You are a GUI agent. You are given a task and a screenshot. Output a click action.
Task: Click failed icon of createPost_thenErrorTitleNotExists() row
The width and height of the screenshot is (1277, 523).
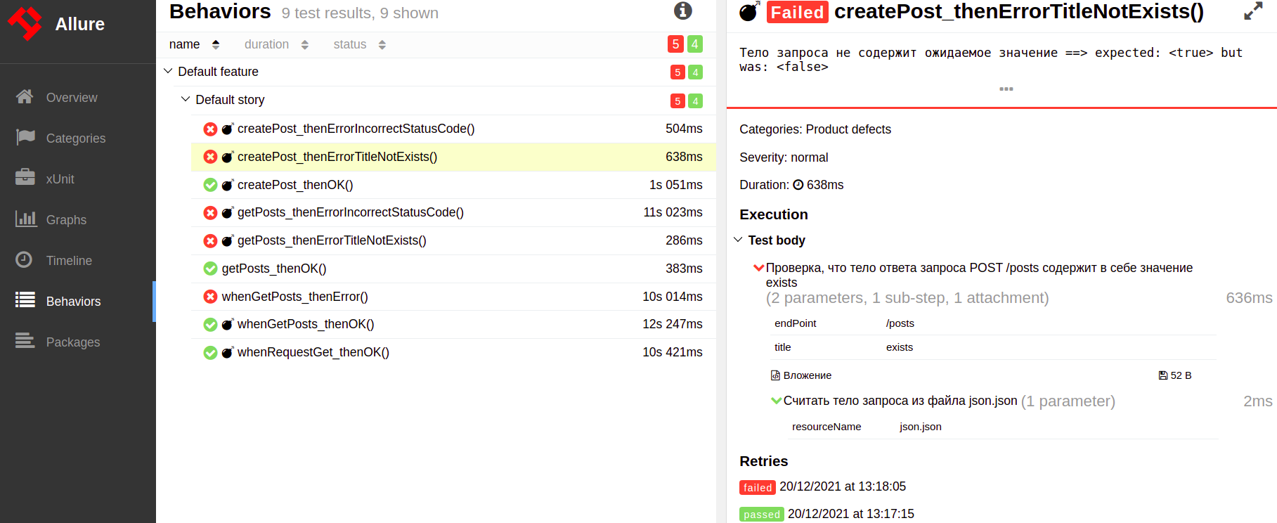pos(210,157)
